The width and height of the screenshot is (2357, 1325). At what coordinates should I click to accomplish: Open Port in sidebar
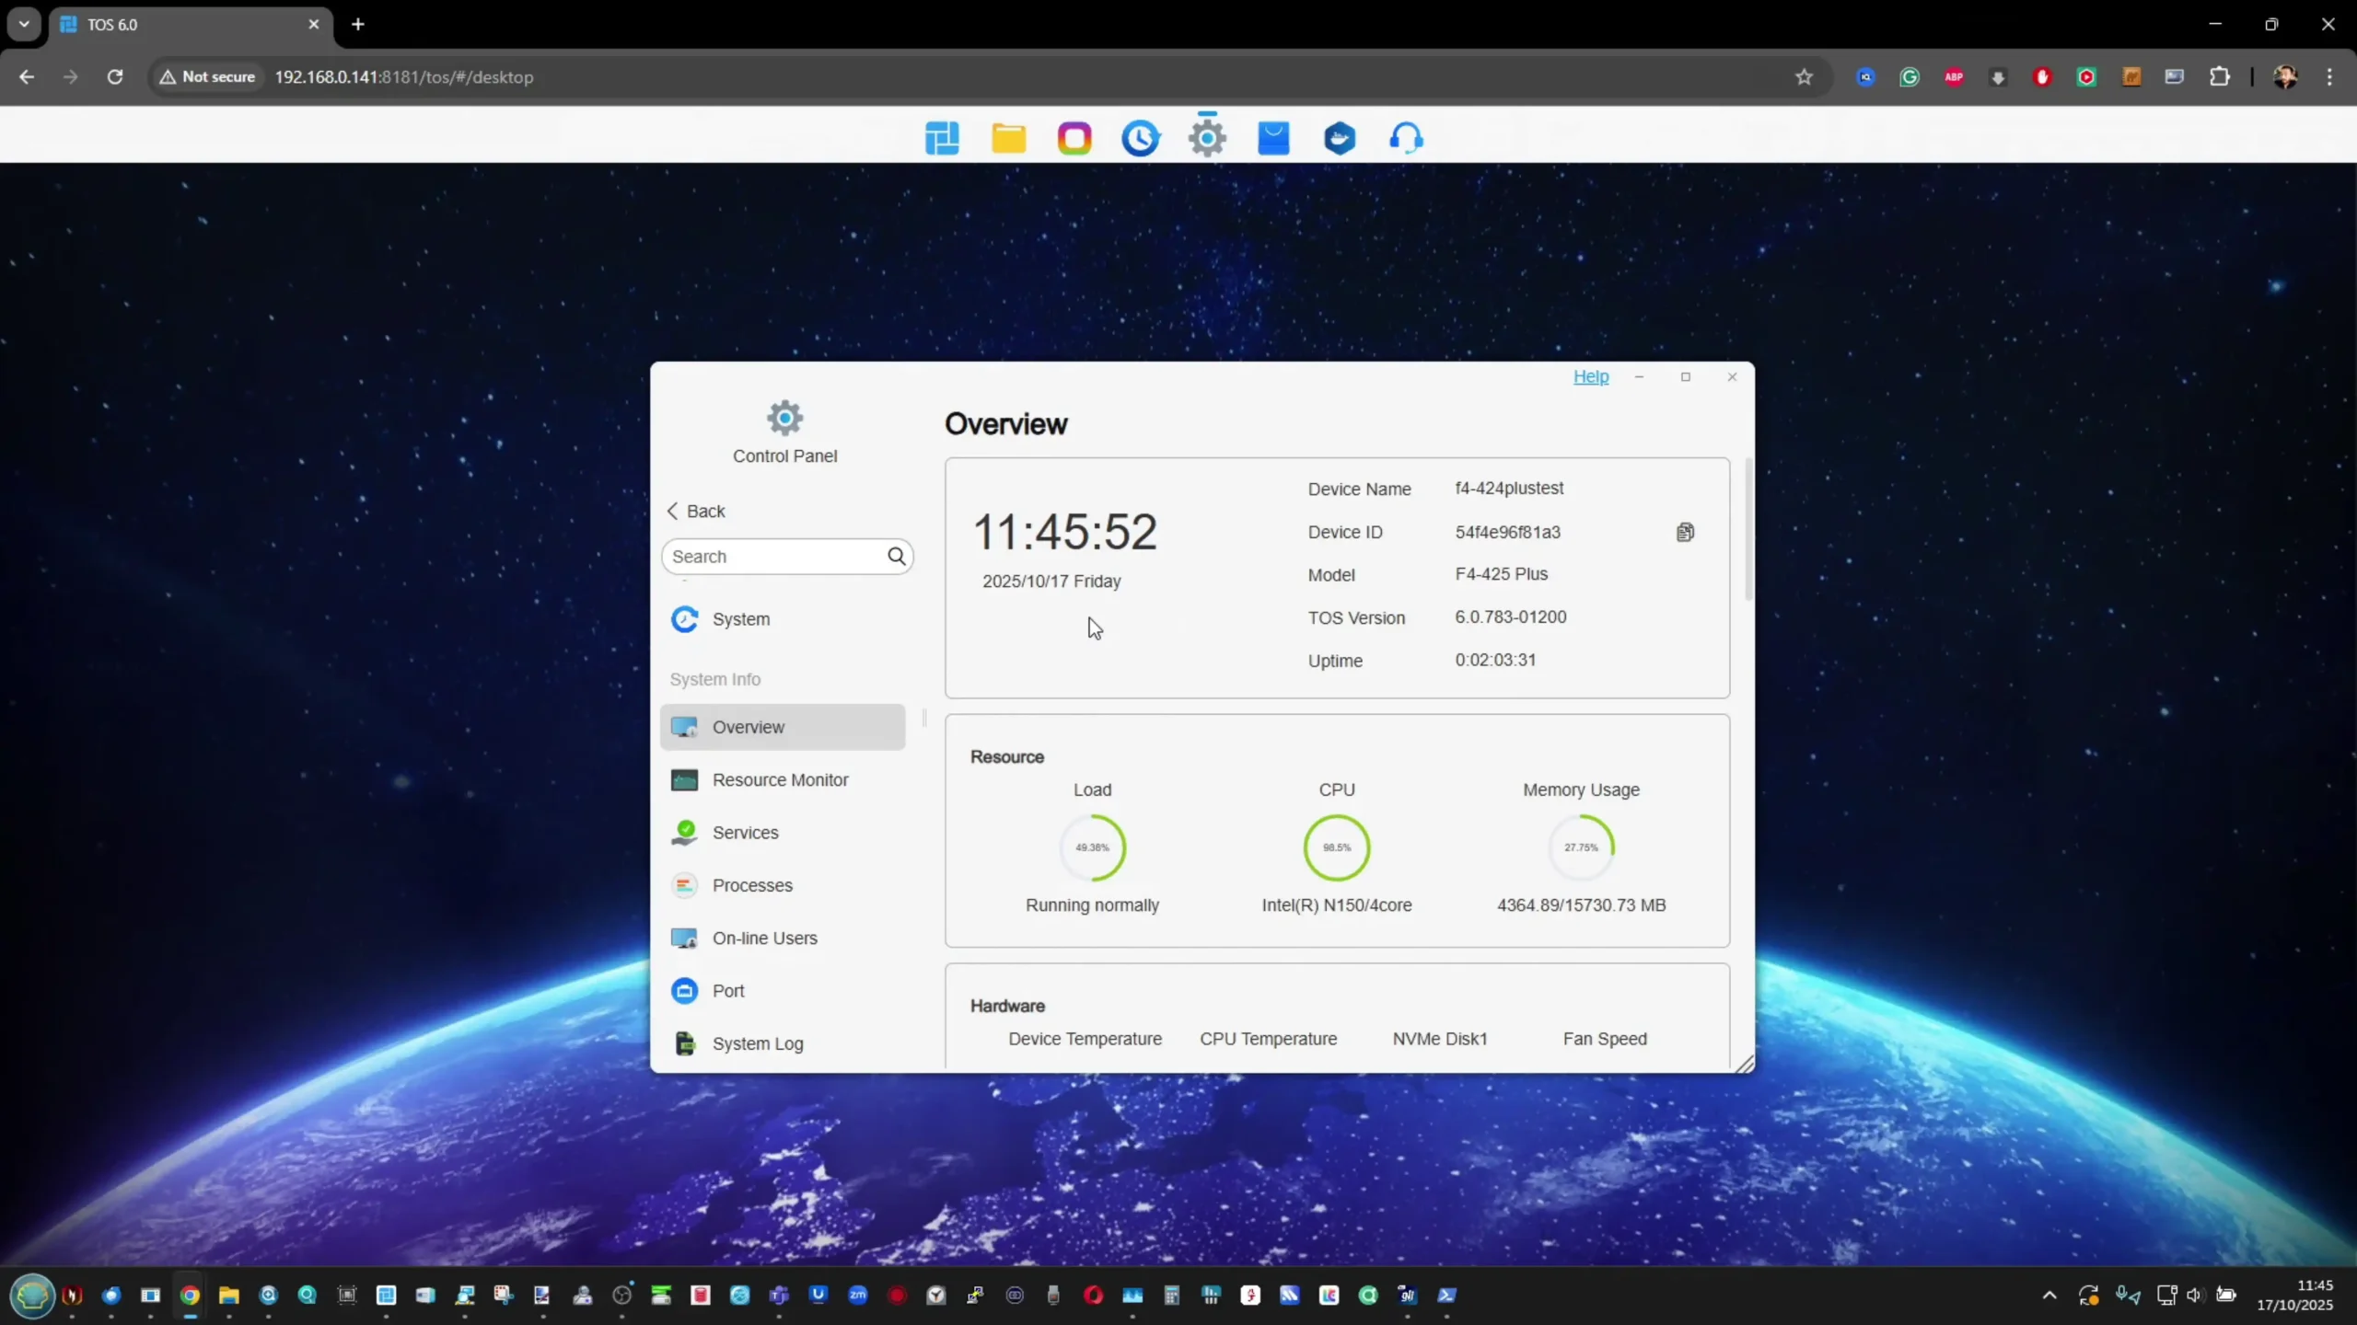[727, 990]
